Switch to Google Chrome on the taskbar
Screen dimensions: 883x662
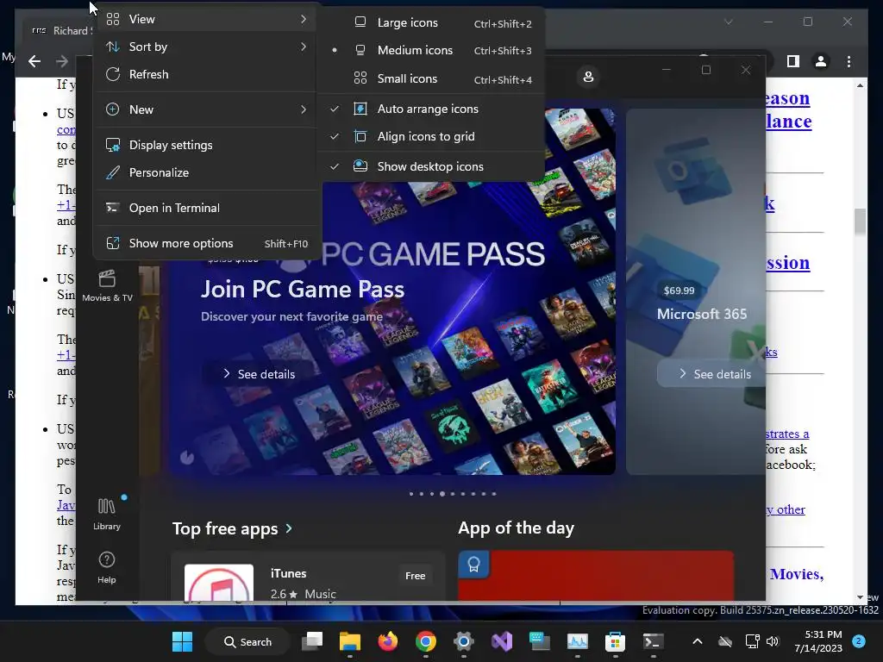426,641
